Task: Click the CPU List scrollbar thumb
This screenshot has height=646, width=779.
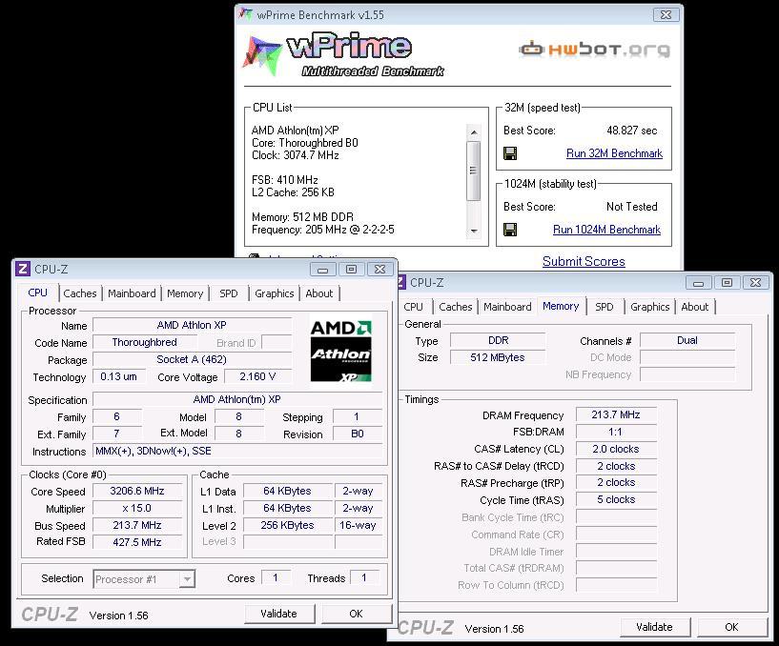Action: coord(474,171)
